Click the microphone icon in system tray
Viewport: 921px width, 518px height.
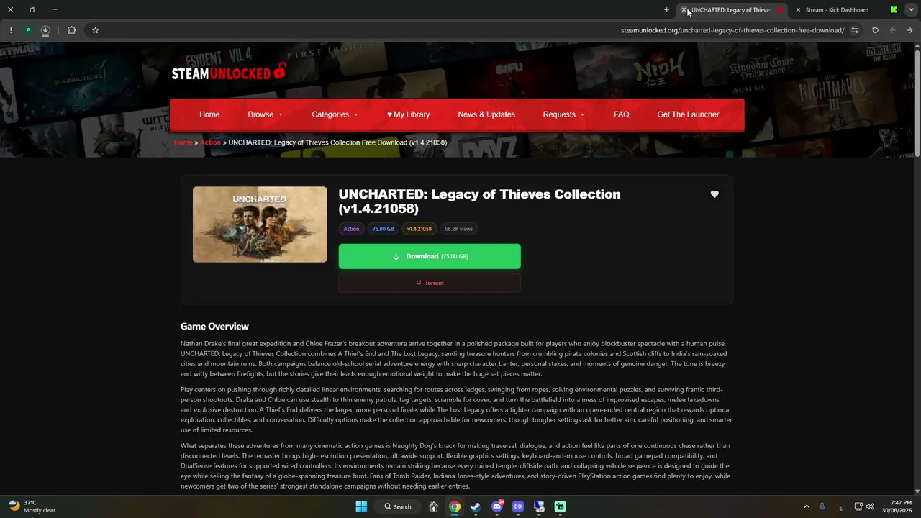822,506
